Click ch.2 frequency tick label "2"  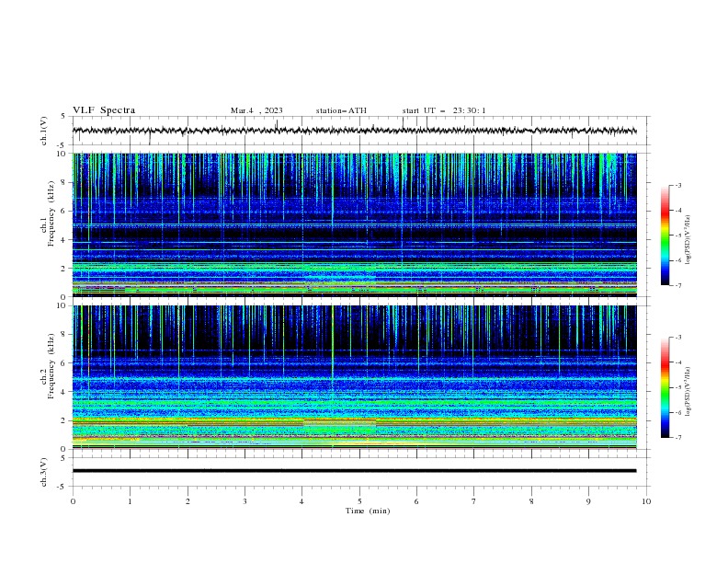click(64, 421)
